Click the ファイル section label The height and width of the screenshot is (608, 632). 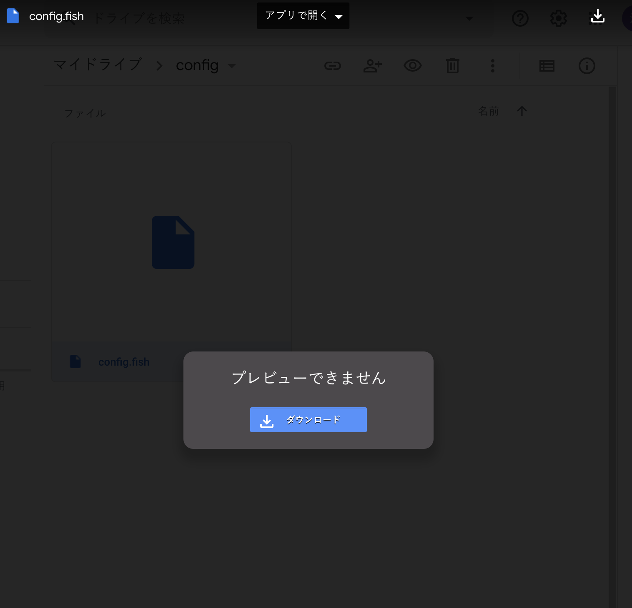[x=85, y=113]
